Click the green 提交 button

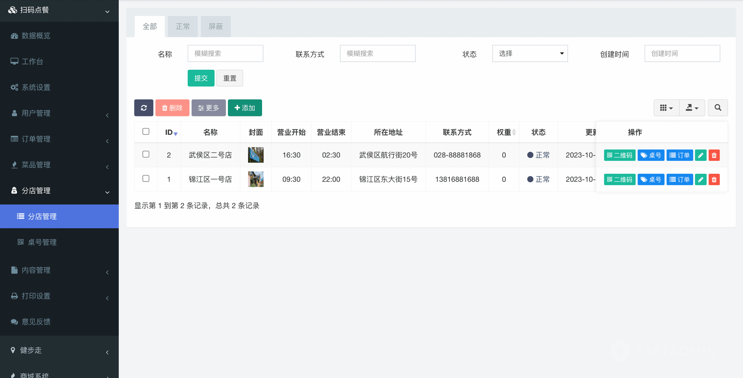click(x=201, y=78)
